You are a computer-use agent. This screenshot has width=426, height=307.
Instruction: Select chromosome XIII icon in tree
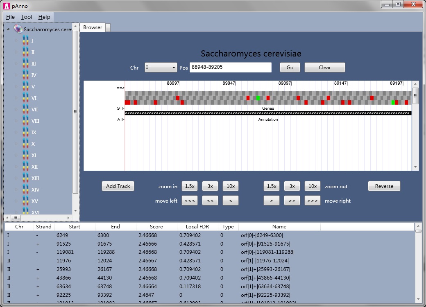point(25,178)
